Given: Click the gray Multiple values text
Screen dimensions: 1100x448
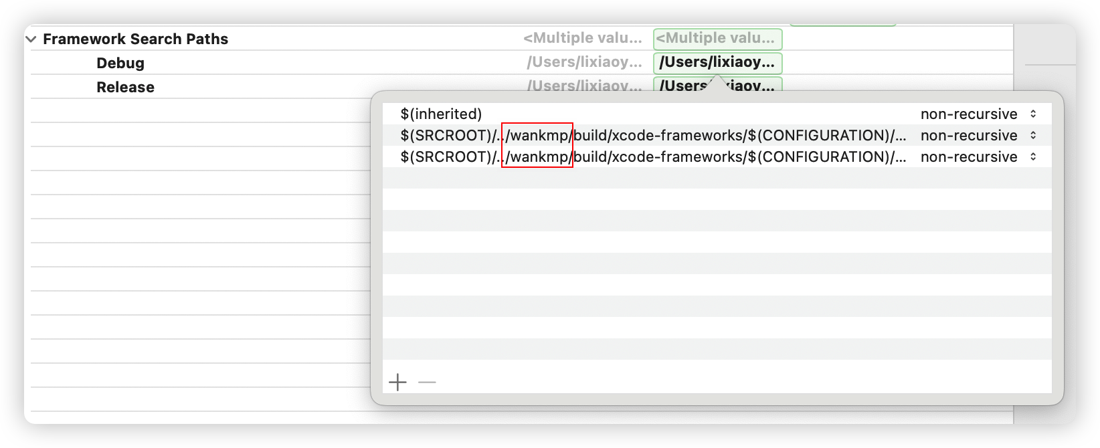Looking at the screenshot, I should pyautogui.click(x=582, y=39).
